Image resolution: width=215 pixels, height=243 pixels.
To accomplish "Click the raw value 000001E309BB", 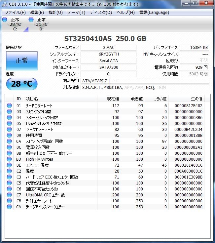I will [189, 177].
